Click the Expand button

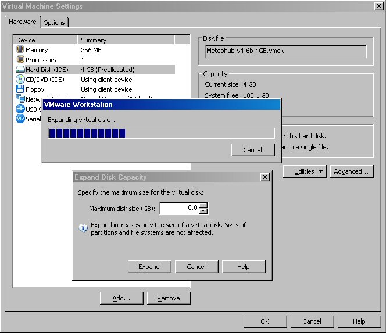(x=149, y=267)
